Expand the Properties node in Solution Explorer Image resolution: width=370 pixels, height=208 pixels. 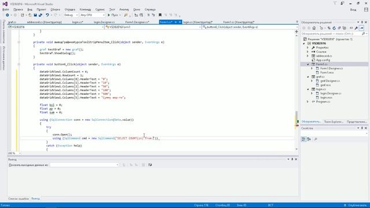tap(308, 47)
